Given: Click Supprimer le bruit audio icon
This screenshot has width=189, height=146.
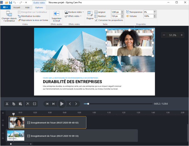Looking at the screenshot, I should click(56, 13).
